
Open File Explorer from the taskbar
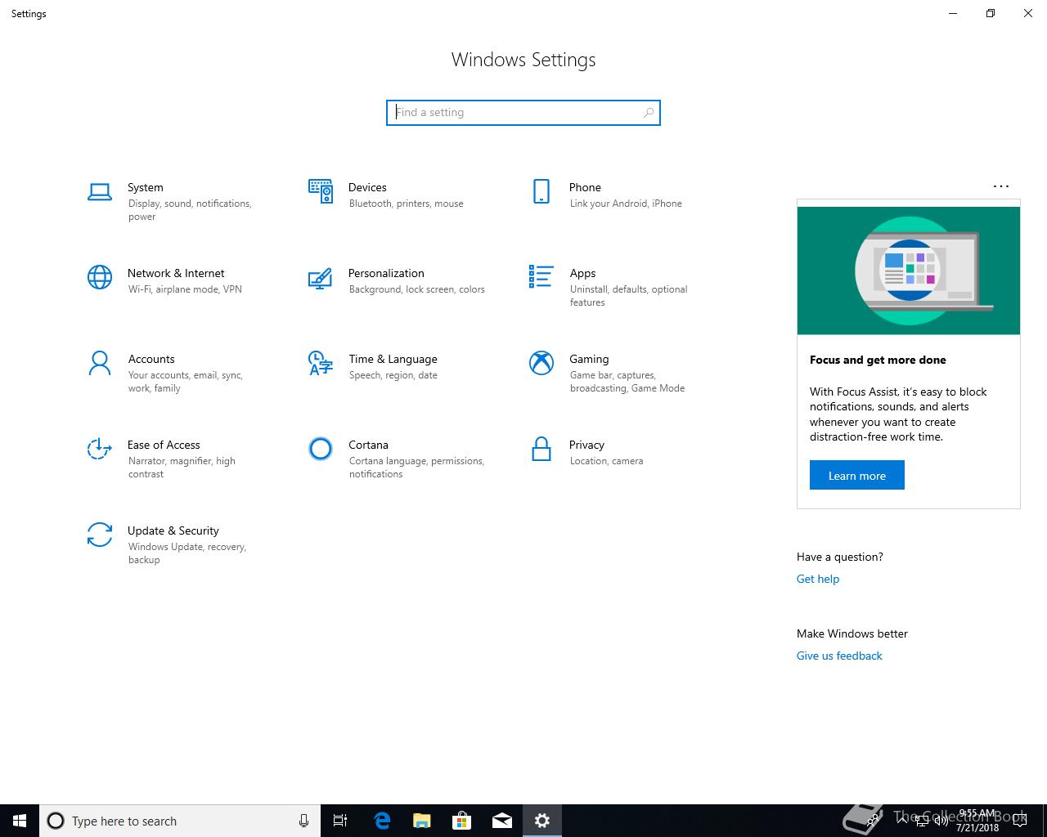coord(421,821)
